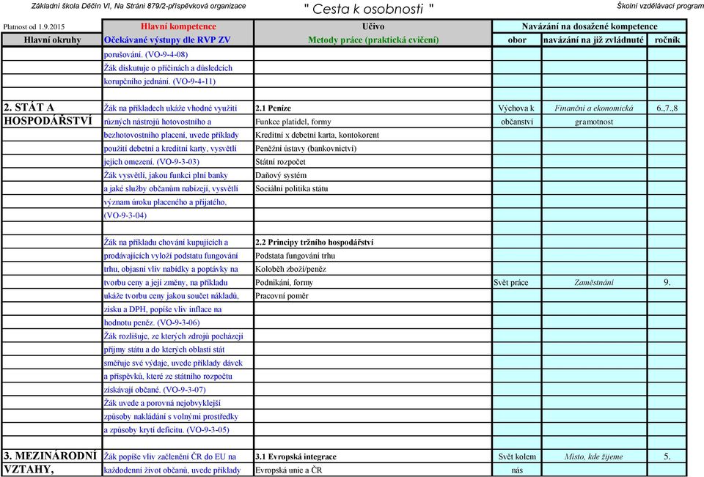Select the 'VZTAHY,' heading cell

tap(52, 470)
